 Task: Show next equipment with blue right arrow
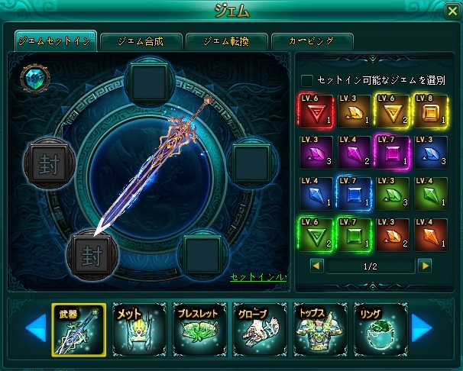pyautogui.click(x=423, y=328)
